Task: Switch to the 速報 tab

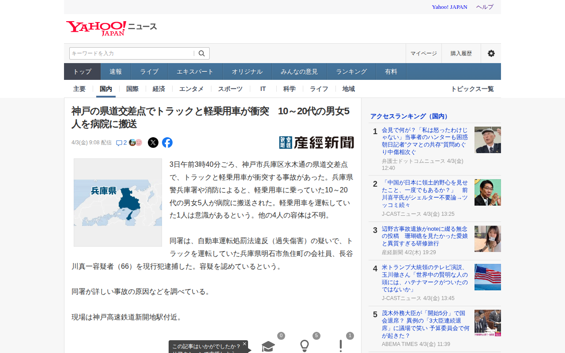Action: coord(116,71)
